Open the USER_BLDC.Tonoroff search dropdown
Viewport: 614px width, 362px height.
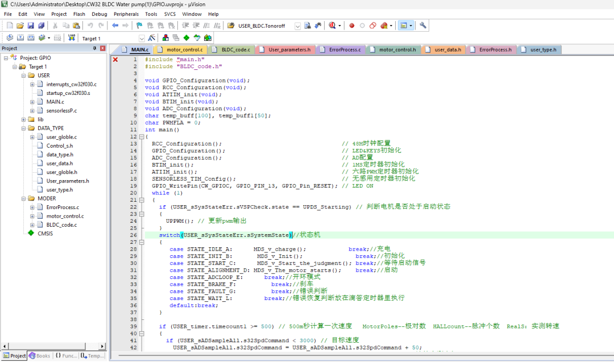[x=297, y=26]
